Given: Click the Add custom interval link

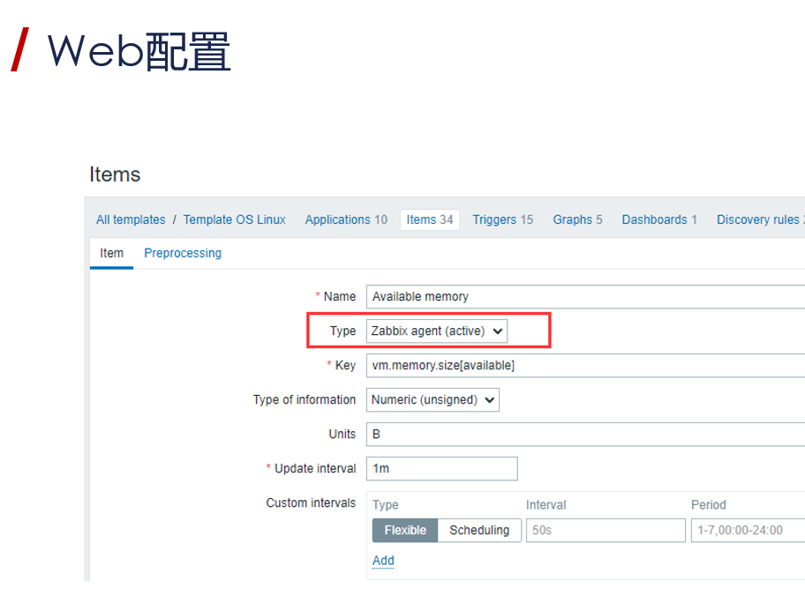Looking at the screenshot, I should [x=383, y=561].
